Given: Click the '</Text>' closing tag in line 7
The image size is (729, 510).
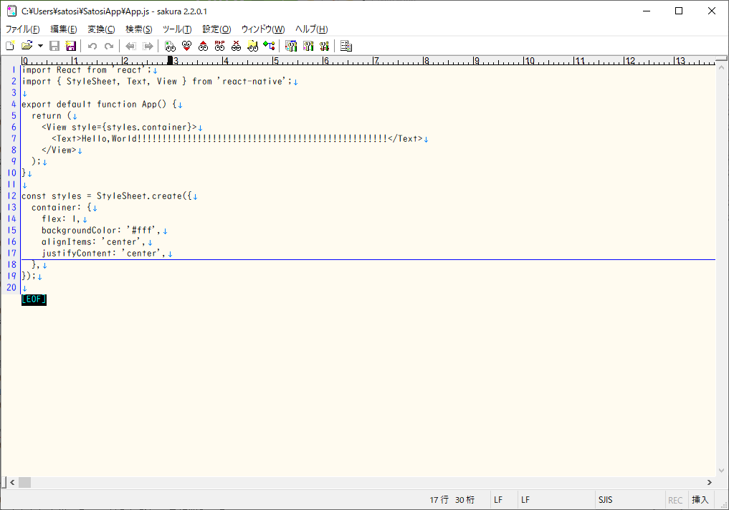Looking at the screenshot, I should click(405, 138).
